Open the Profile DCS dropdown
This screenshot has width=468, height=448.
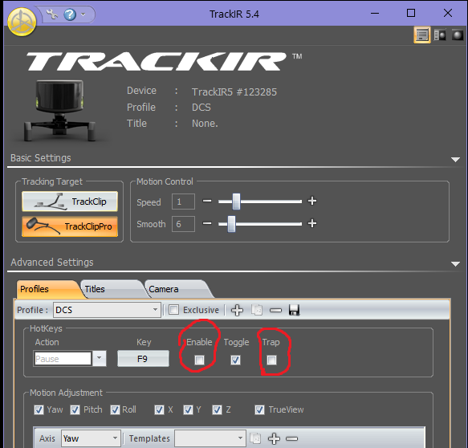tap(107, 310)
